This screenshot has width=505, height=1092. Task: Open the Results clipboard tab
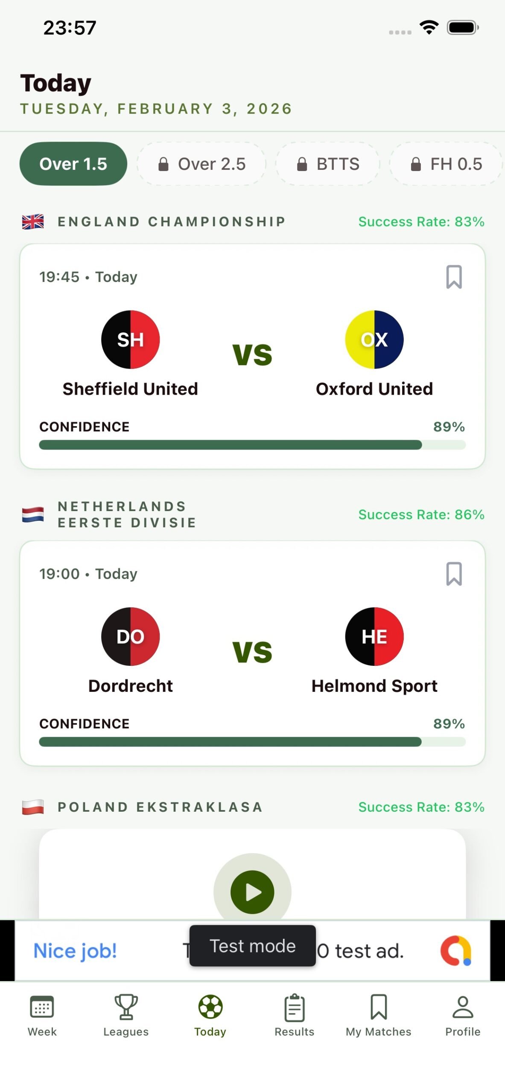pyautogui.click(x=294, y=1015)
